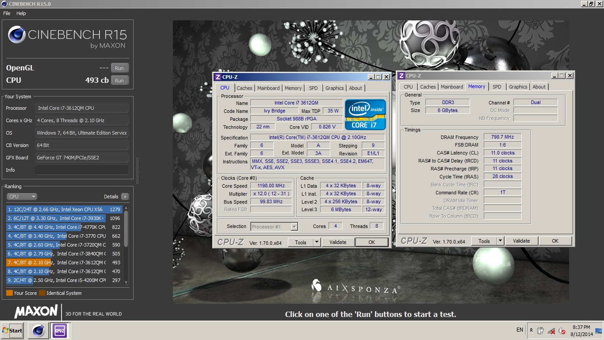Click Z icon in right CPU-Z title bar
604x340 pixels.
point(401,76)
